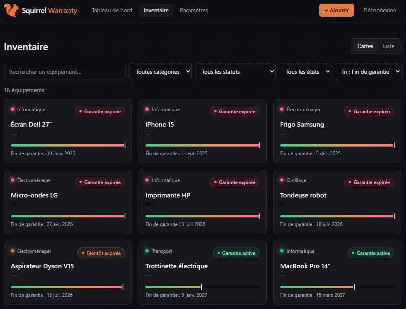This screenshot has width=406, height=309.
Task: Click the pink category dot on Tondeuse robot card
Action: pos(282,180)
